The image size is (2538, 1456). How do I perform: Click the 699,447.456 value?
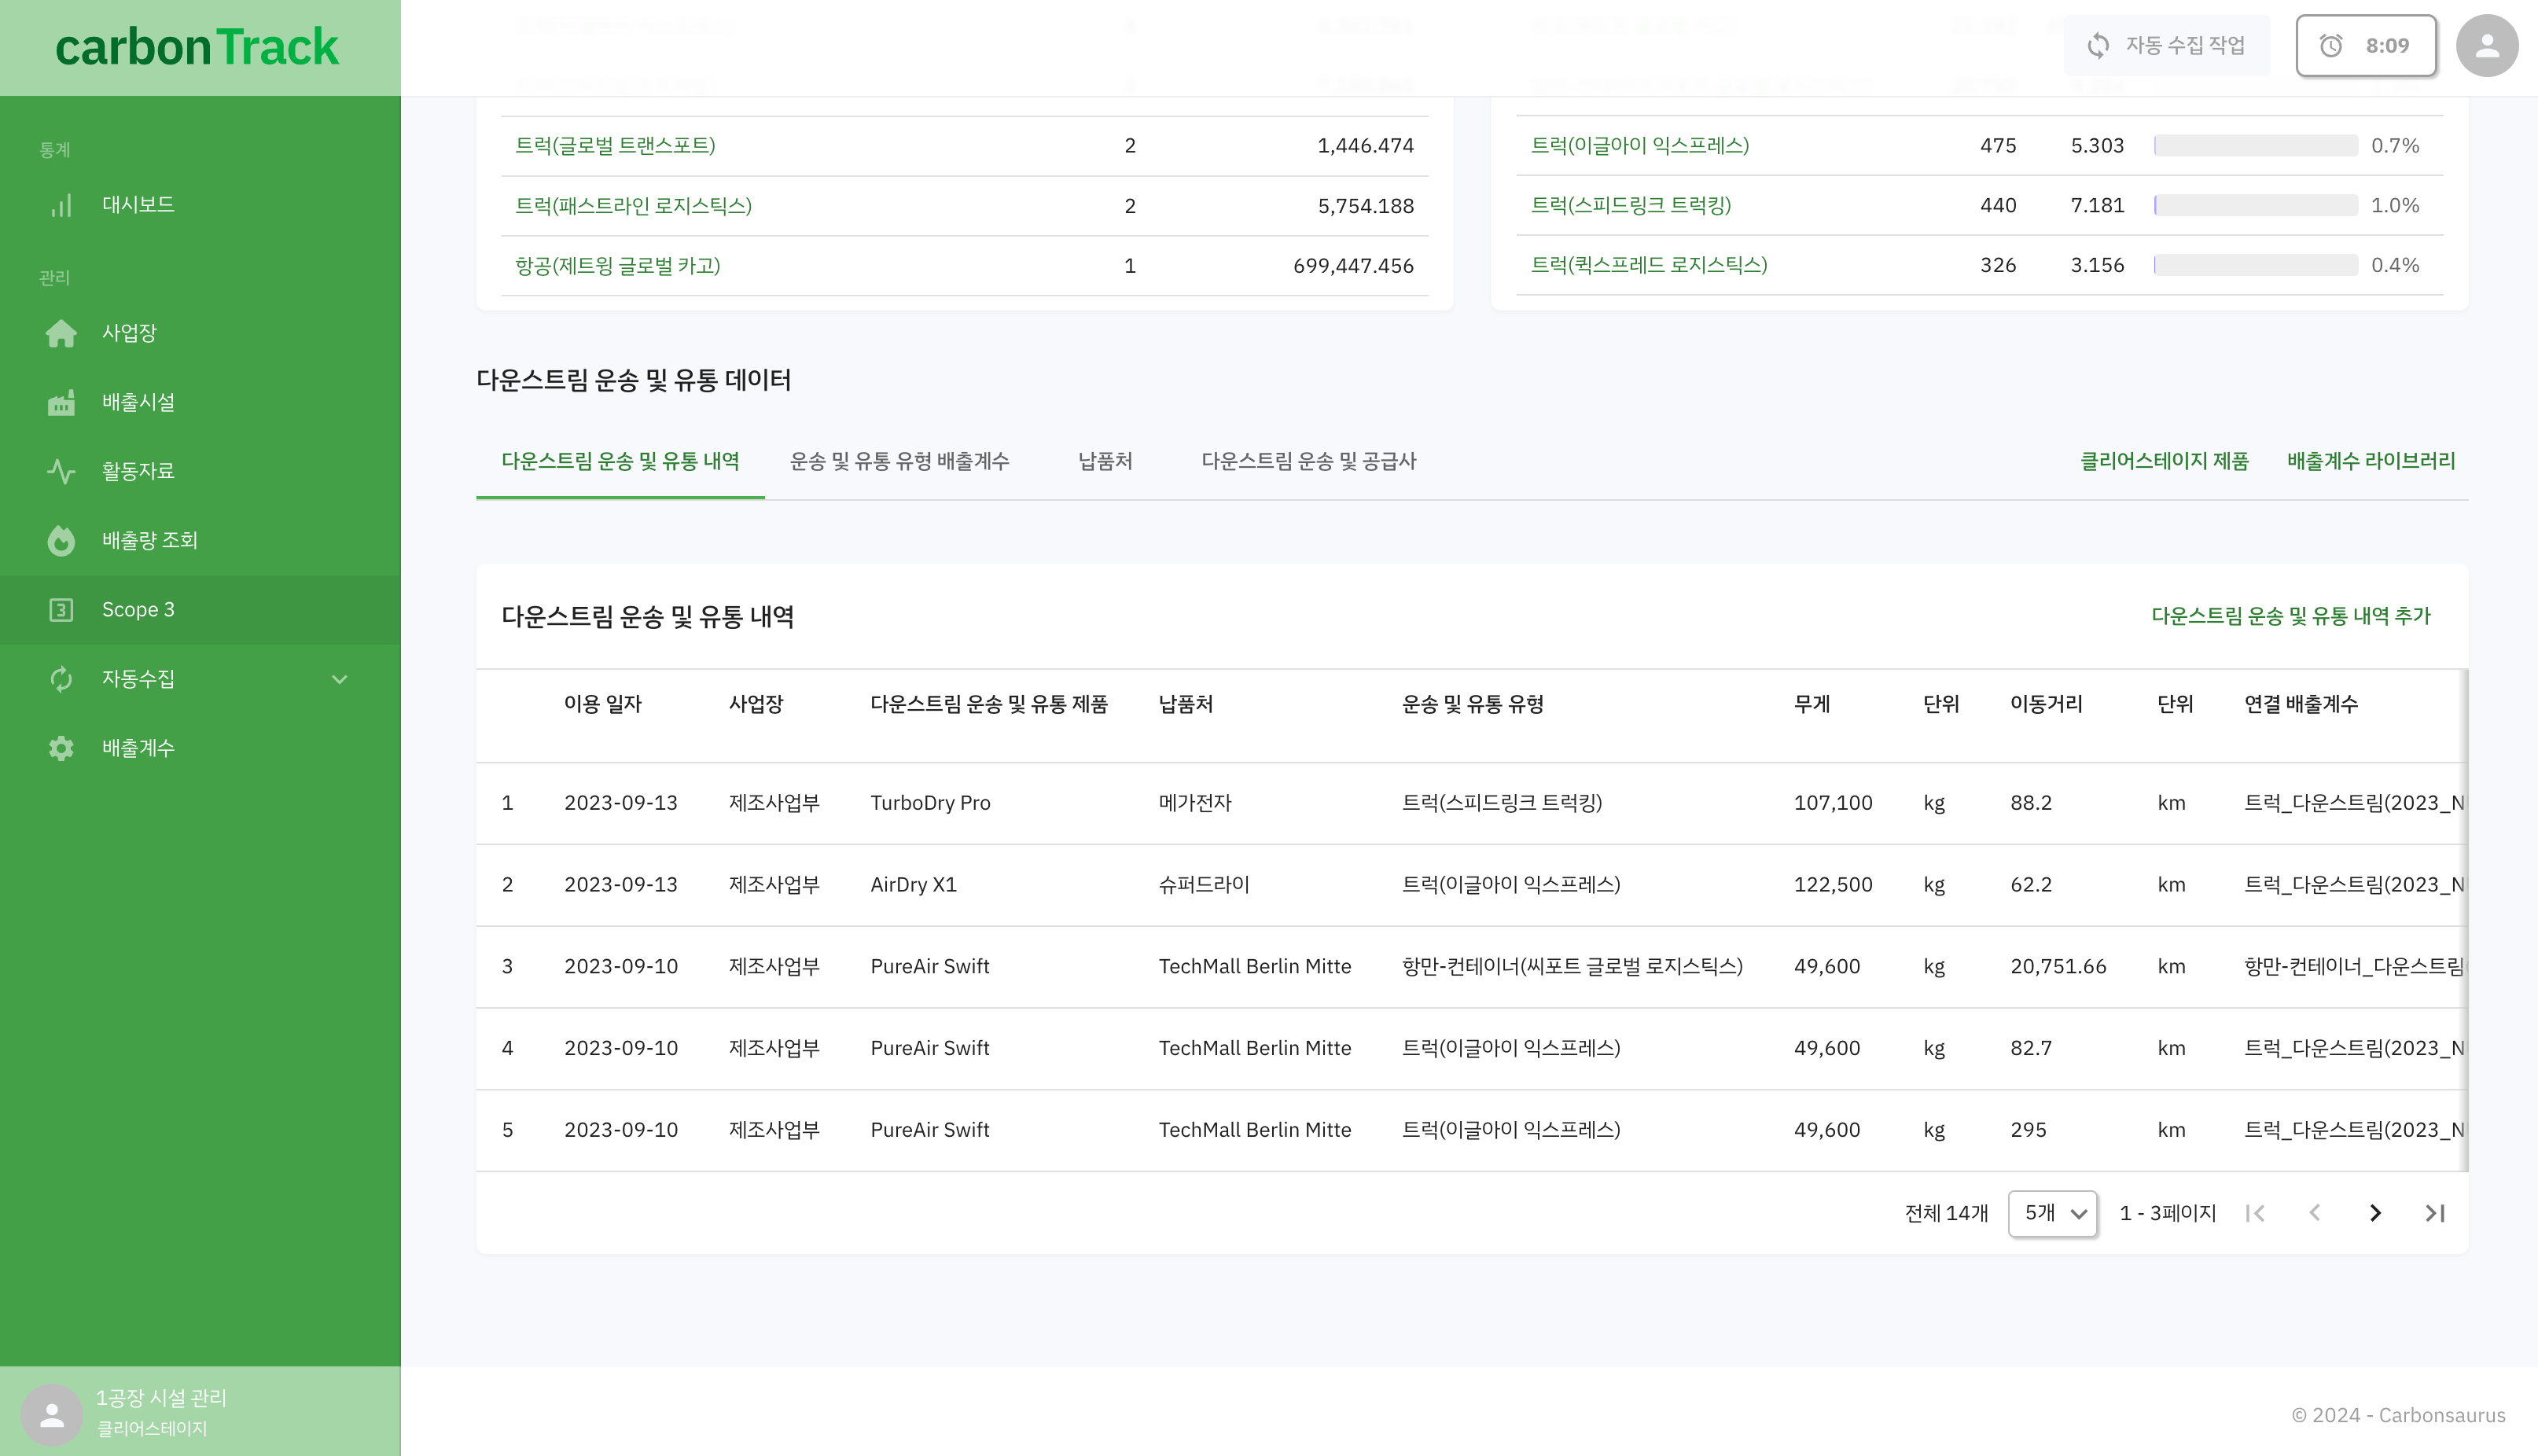coord(1353,266)
